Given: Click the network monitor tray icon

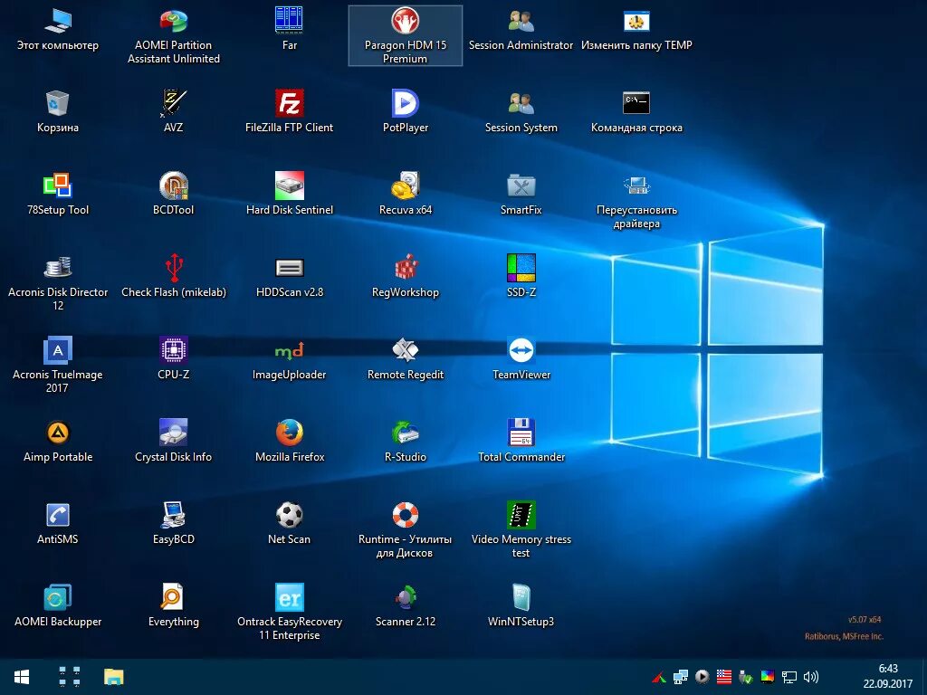Looking at the screenshot, I should 788,677.
